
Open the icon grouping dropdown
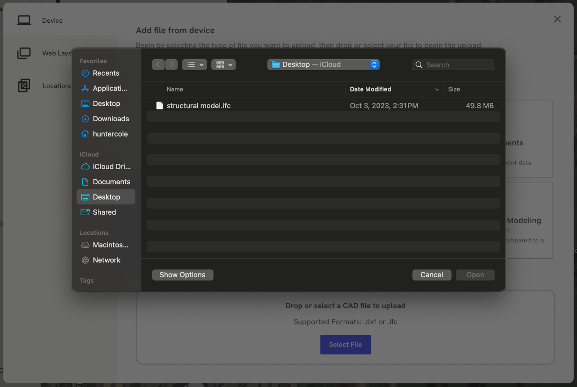(x=224, y=65)
